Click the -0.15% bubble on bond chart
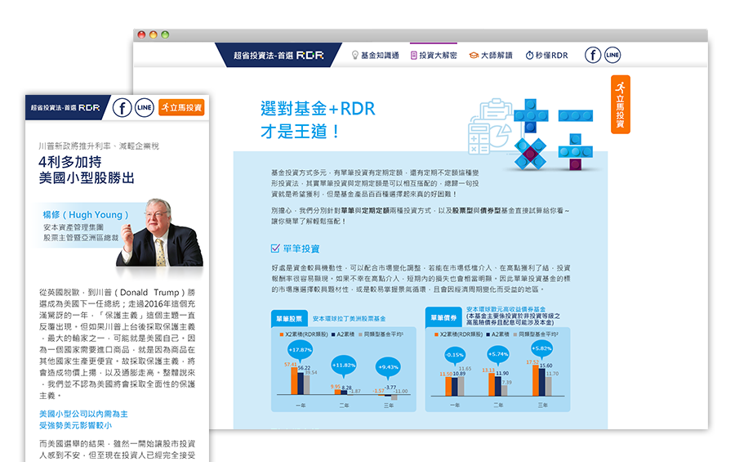 [455, 356]
